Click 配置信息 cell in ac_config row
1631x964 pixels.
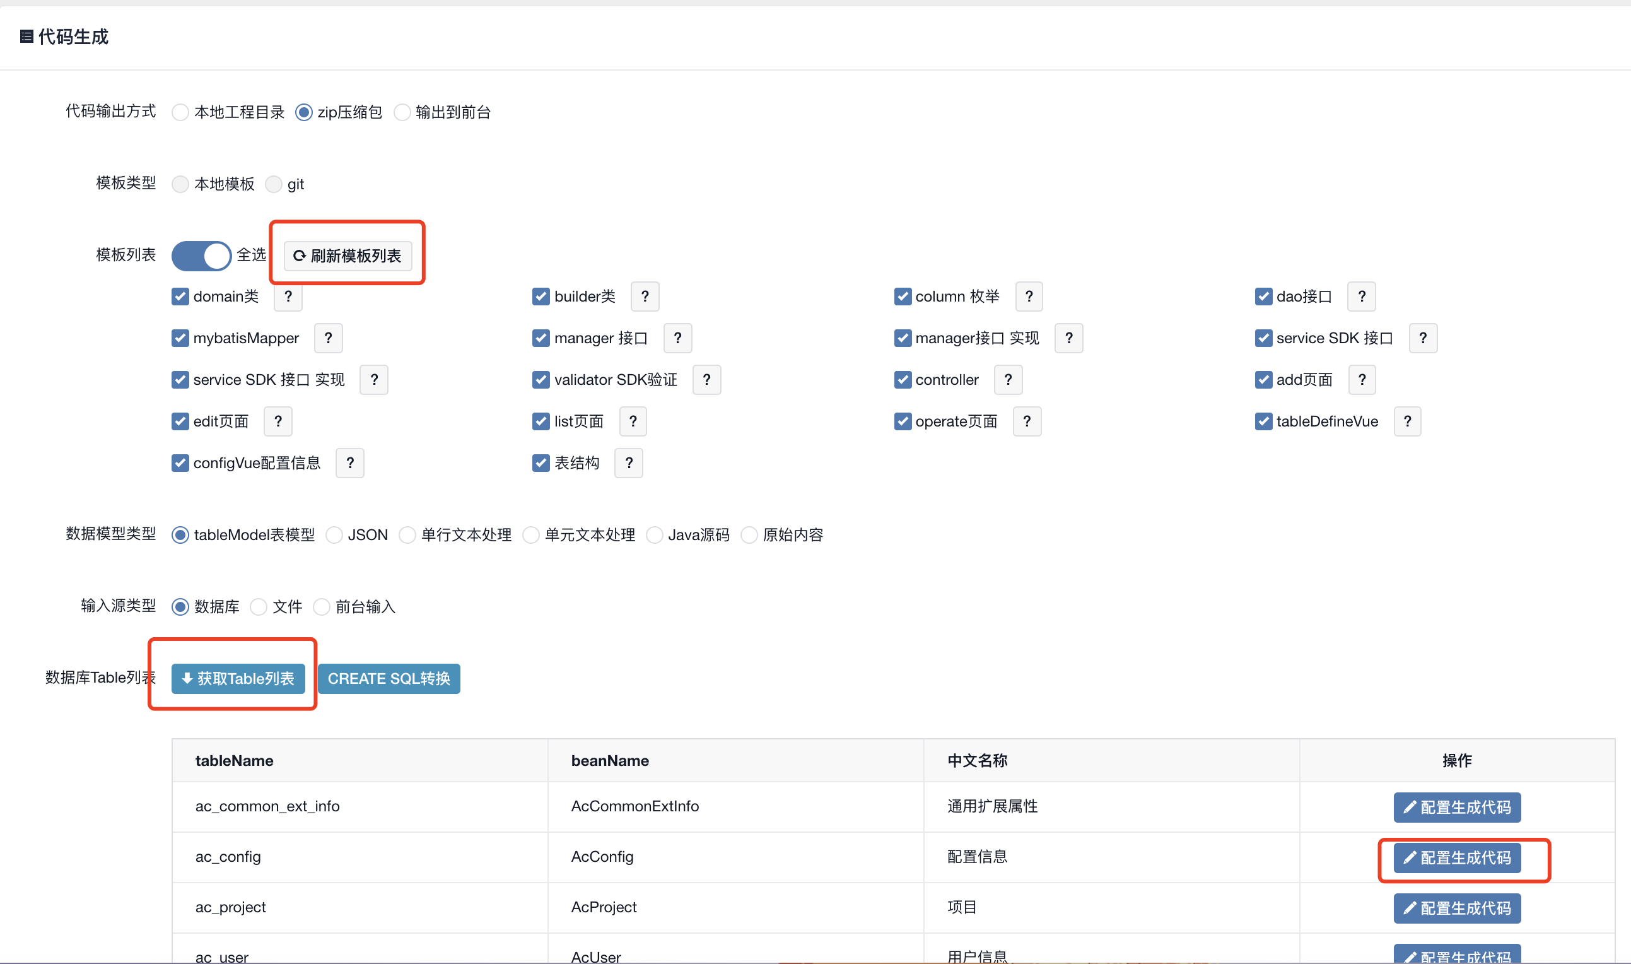(x=1111, y=857)
